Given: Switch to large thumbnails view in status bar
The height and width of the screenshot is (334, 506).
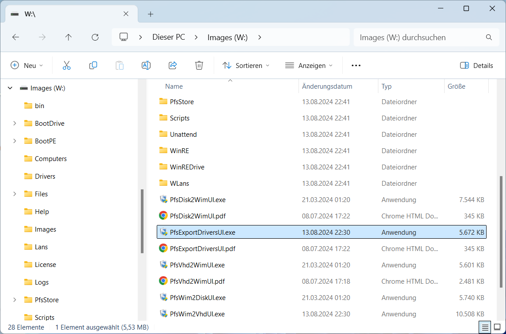Looking at the screenshot, I should pos(497,327).
